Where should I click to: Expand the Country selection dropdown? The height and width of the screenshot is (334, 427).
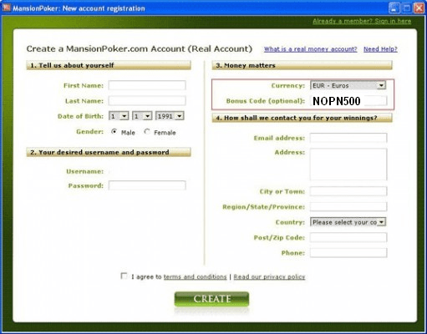pyautogui.click(x=348, y=222)
